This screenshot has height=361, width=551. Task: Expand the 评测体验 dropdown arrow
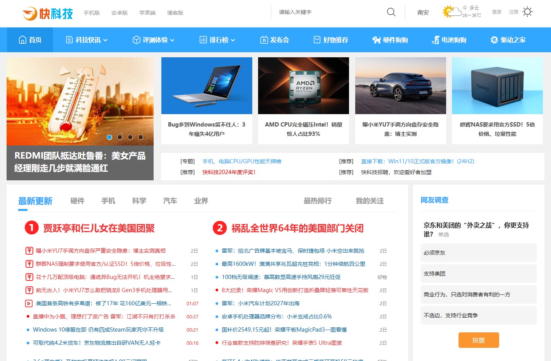tap(172, 40)
